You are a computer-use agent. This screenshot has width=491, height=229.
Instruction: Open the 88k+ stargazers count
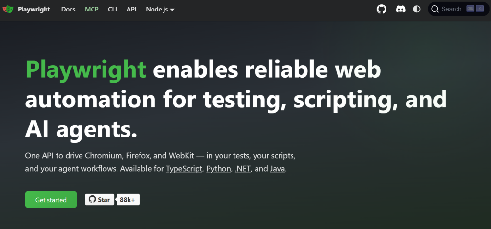point(128,200)
